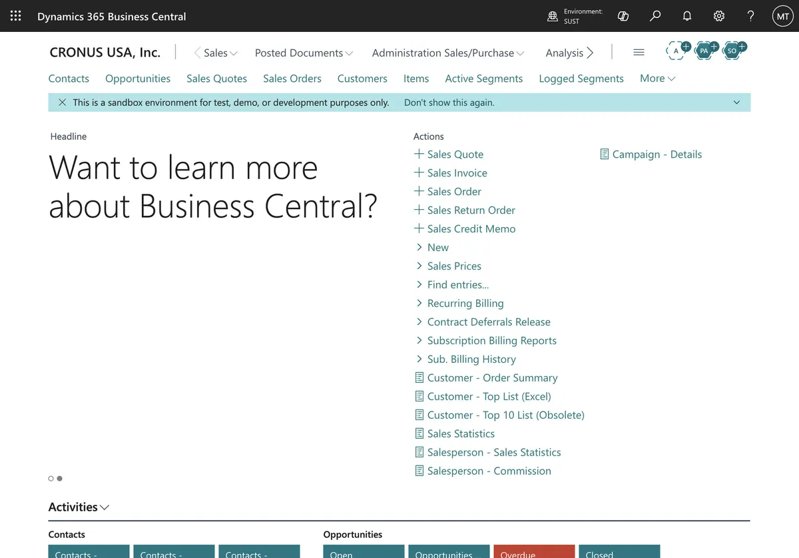
Task: Open the Environment SUST indicator
Action: 575,16
